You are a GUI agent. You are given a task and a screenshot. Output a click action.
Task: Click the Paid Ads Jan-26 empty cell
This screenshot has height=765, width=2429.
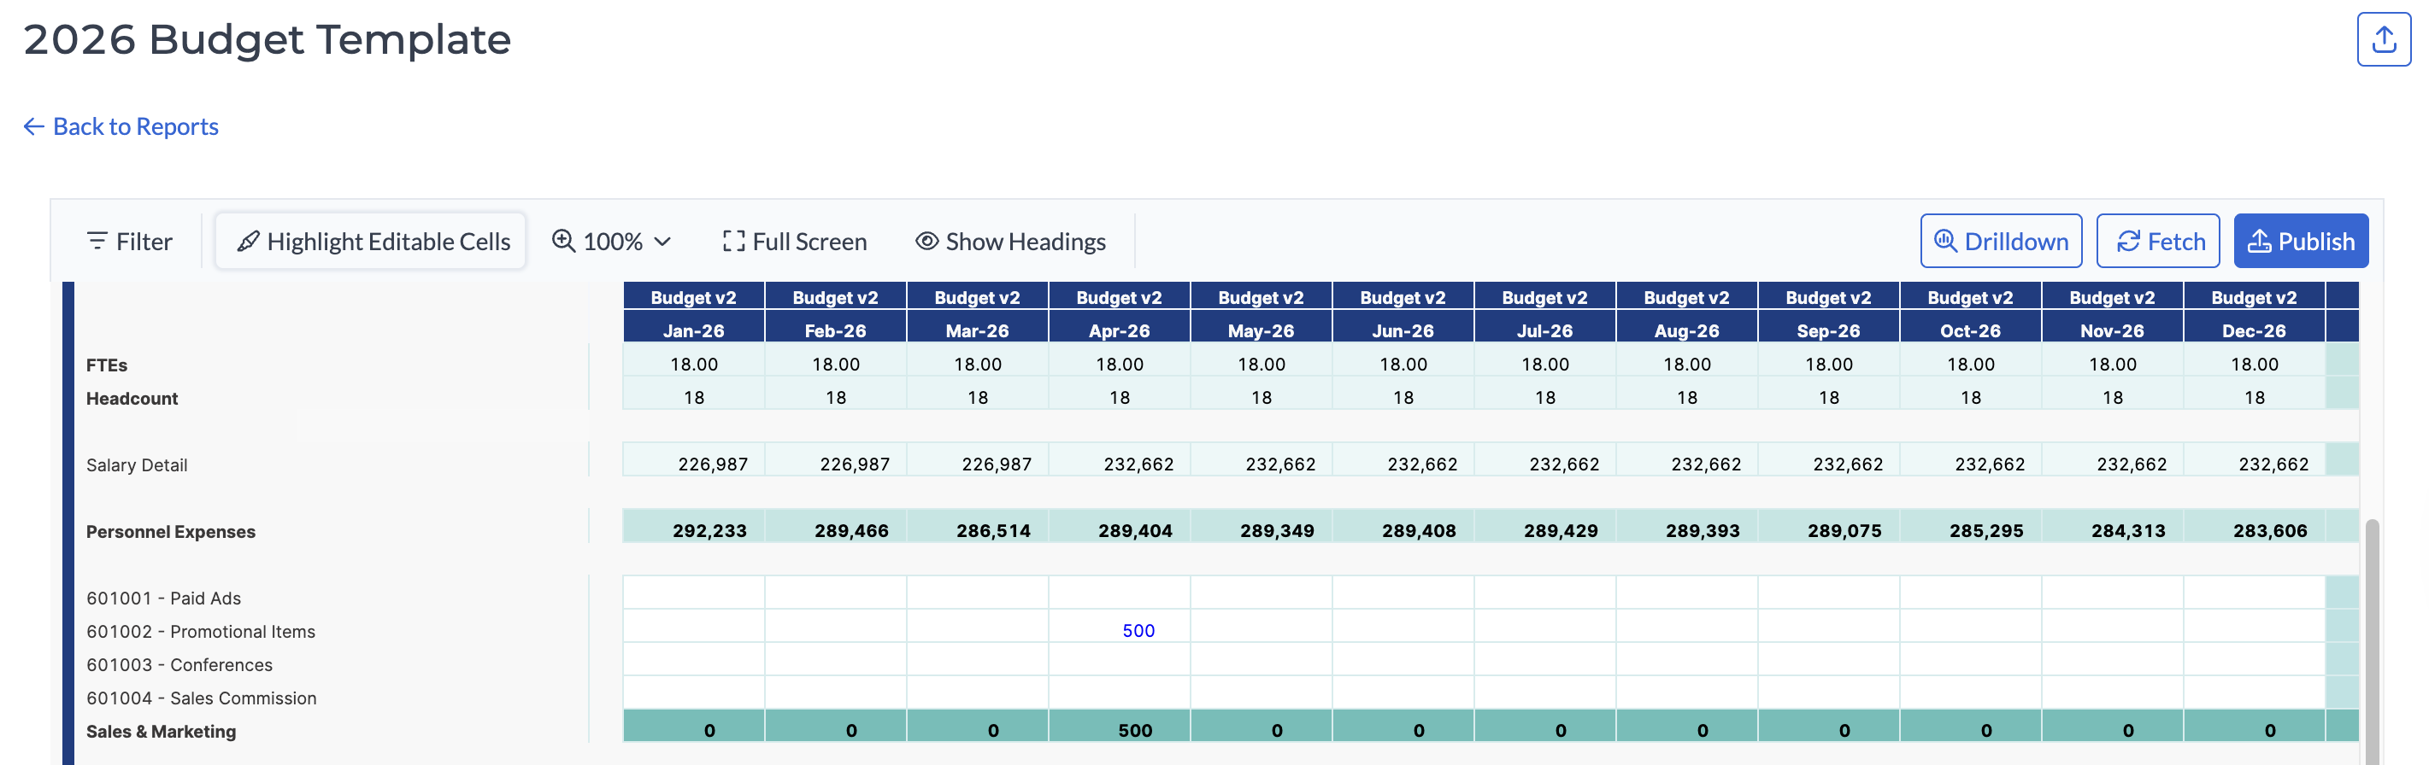(x=693, y=598)
